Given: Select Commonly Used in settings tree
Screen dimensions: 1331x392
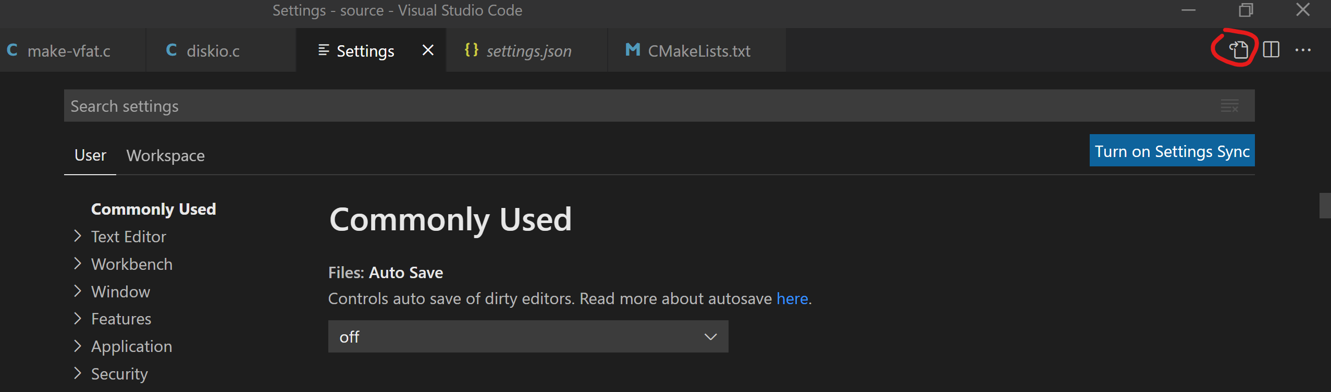Looking at the screenshot, I should pos(153,209).
